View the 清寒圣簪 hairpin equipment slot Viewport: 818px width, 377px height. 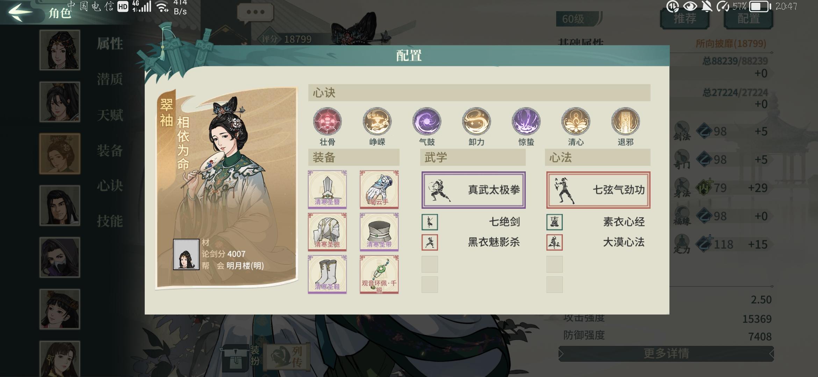(x=327, y=190)
